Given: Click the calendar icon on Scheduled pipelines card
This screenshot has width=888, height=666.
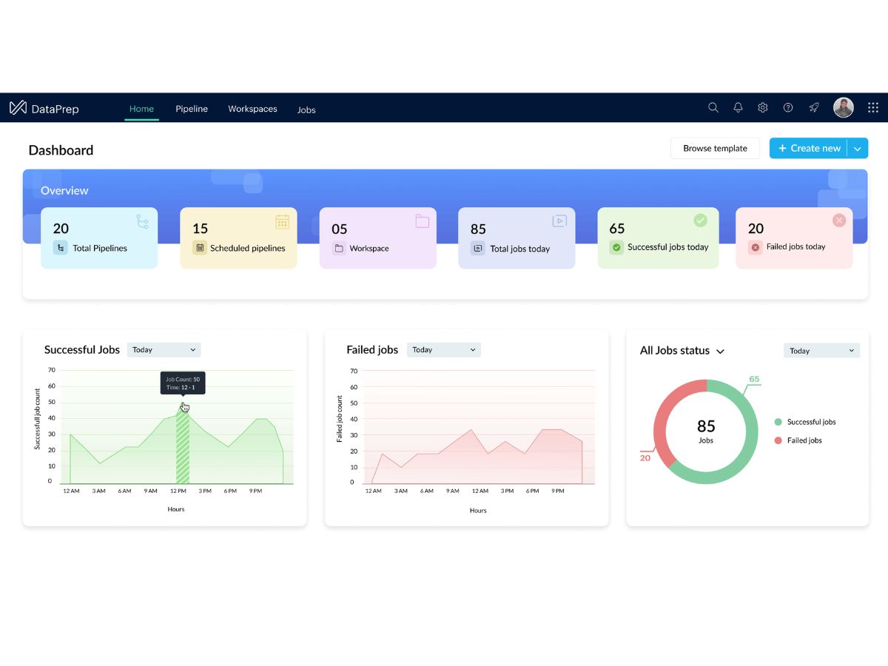Looking at the screenshot, I should pos(282,221).
